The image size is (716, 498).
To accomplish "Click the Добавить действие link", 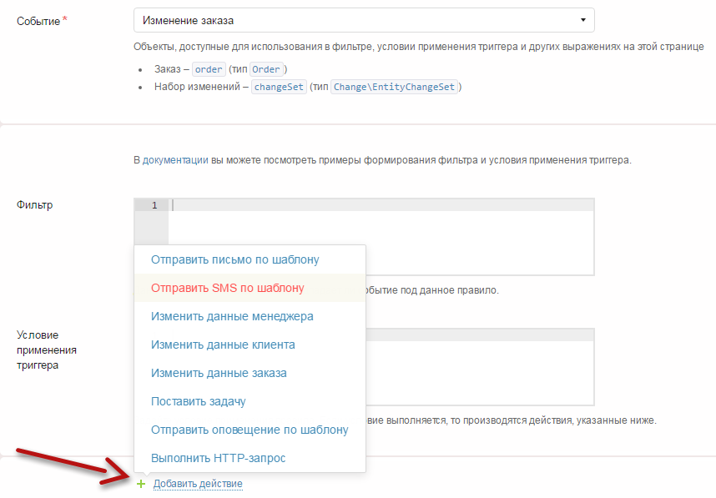I will (198, 484).
